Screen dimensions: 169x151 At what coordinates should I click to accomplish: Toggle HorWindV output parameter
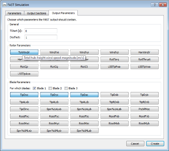coord(144,52)
